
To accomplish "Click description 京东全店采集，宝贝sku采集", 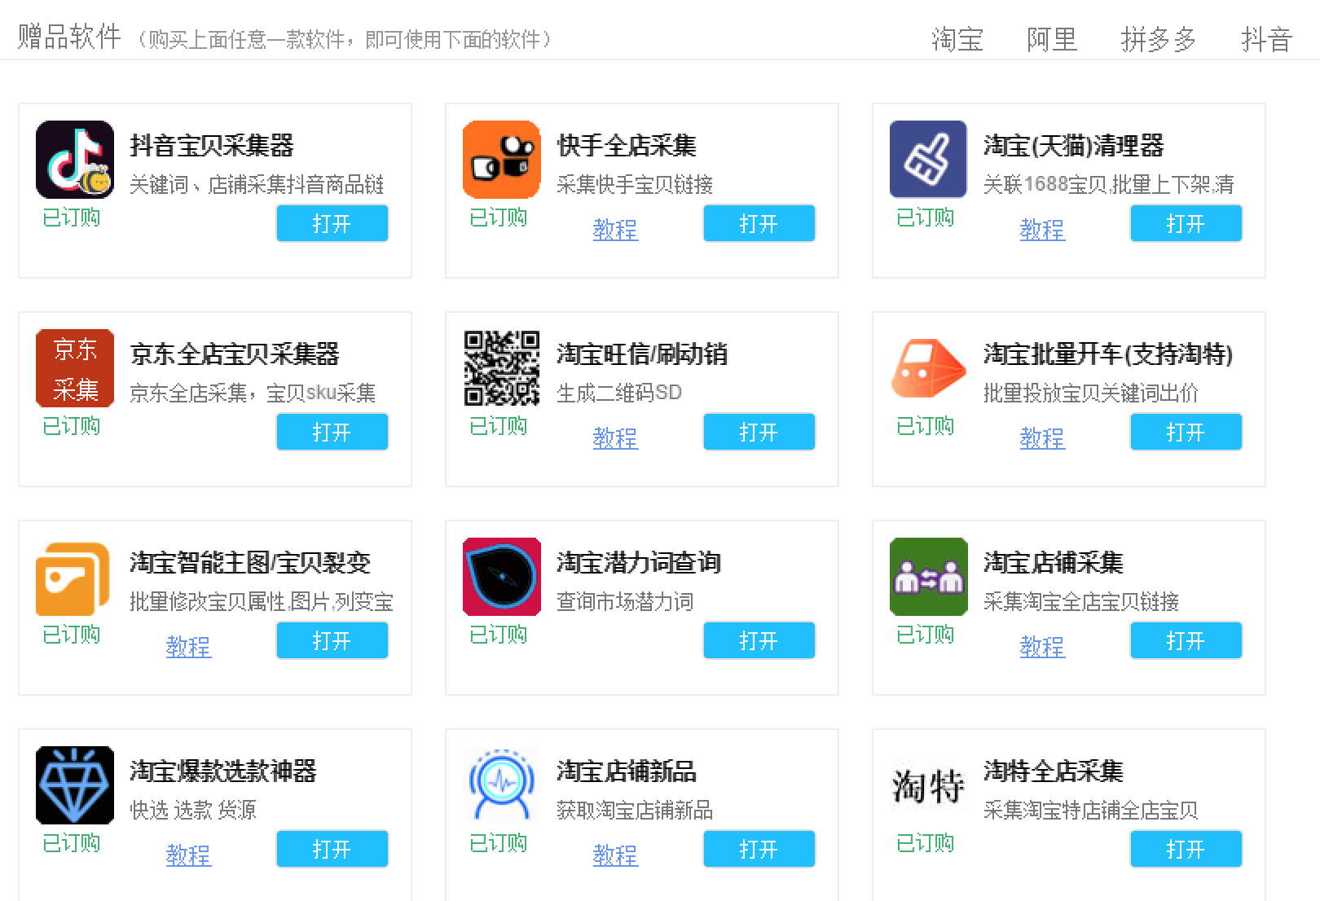I will click(253, 393).
